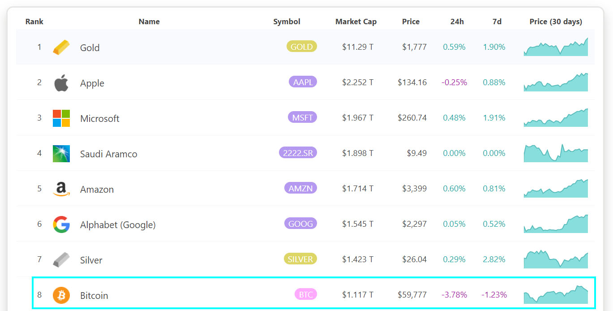613x311 pixels.
Task: View Bitcoin 30-day price sparkline
Action: click(556, 294)
